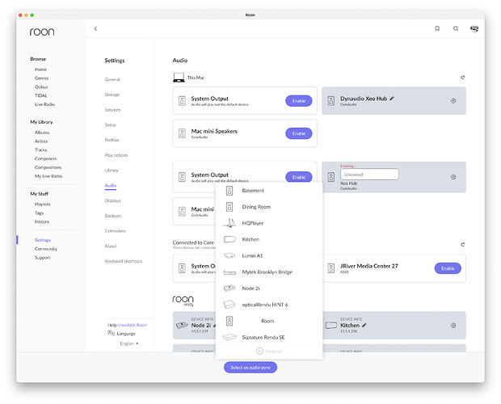Open Library settings tab
This screenshot has height=404, width=501.
pos(112,170)
